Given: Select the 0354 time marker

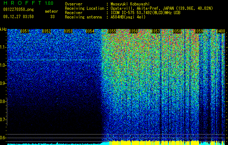Looking at the screenshot, I should tap(90, 31).
